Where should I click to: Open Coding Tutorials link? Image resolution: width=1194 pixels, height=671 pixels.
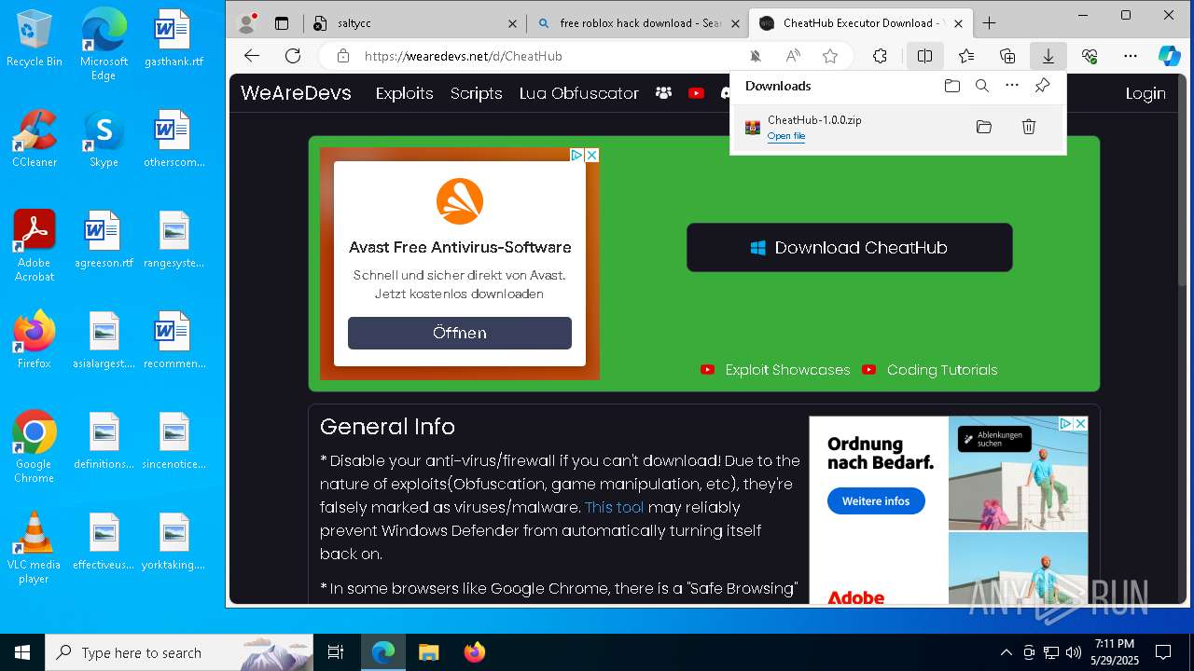[x=942, y=370]
